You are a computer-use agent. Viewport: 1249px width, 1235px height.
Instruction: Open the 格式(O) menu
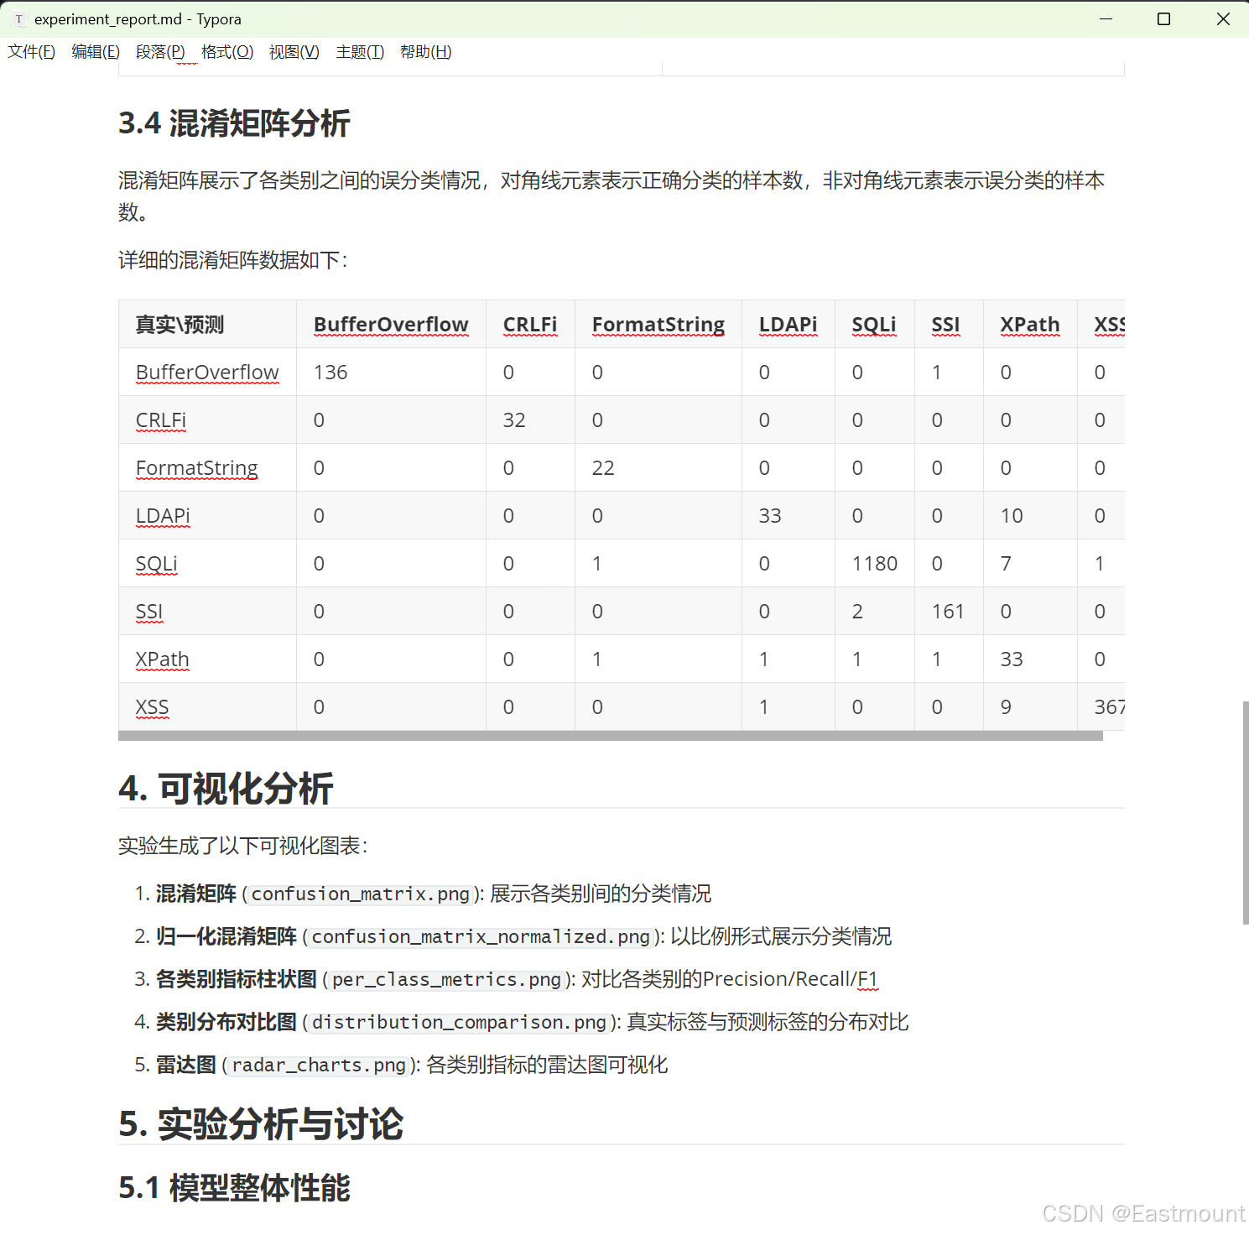[x=227, y=52]
